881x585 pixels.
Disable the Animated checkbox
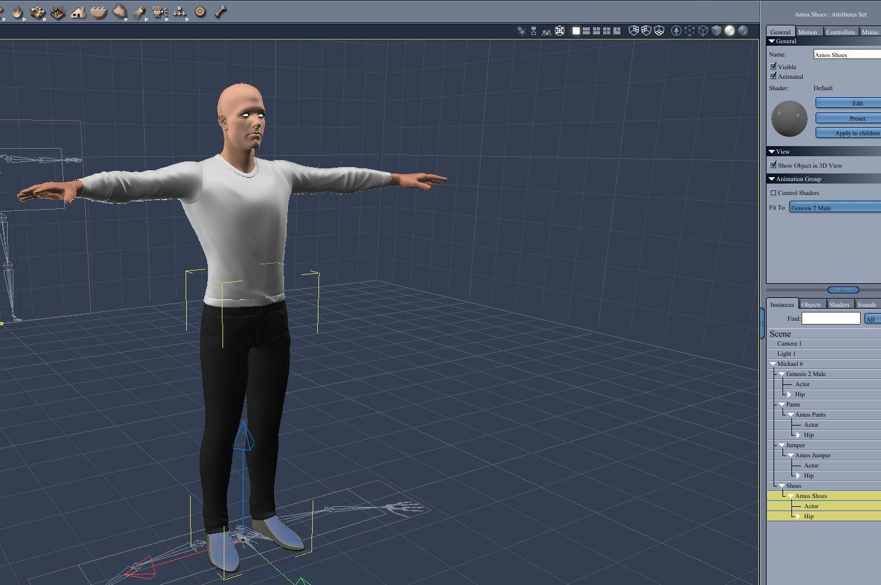774,76
